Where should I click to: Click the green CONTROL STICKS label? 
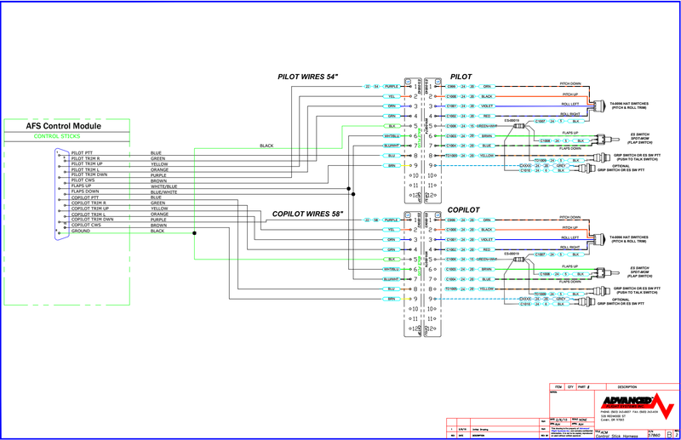(64, 136)
